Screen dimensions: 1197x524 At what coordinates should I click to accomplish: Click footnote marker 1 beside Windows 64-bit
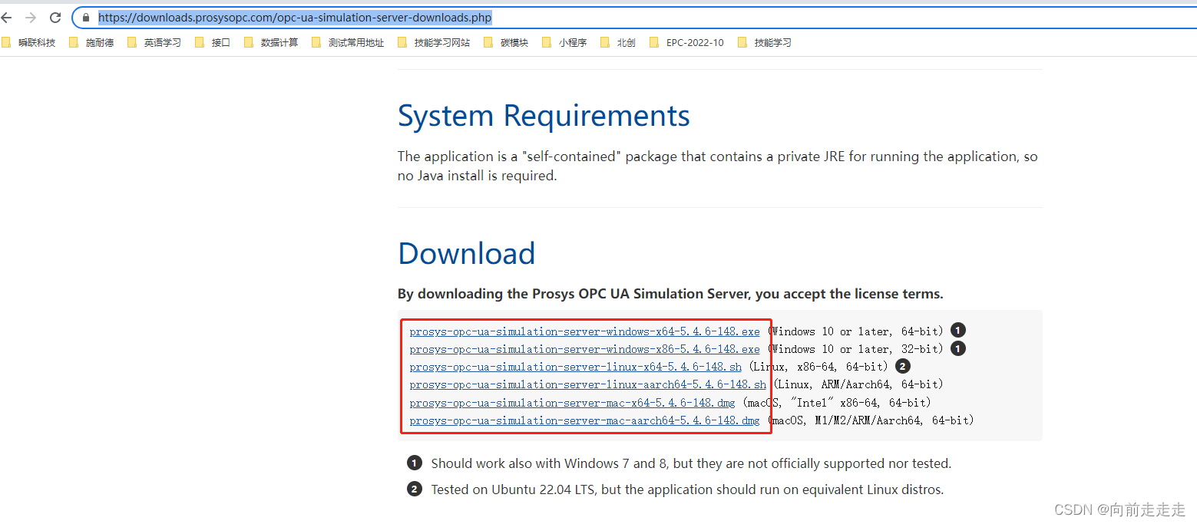[x=957, y=331]
